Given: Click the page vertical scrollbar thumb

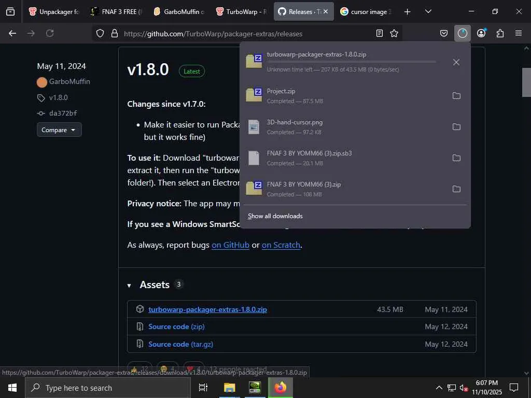Looking at the screenshot, I should click(x=526, y=82).
